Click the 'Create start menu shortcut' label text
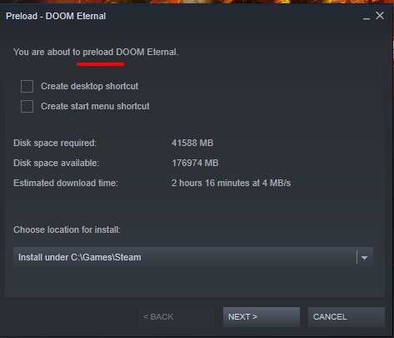Image resolution: width=394 pixels, height=338 pixels. tap(95, 106)
